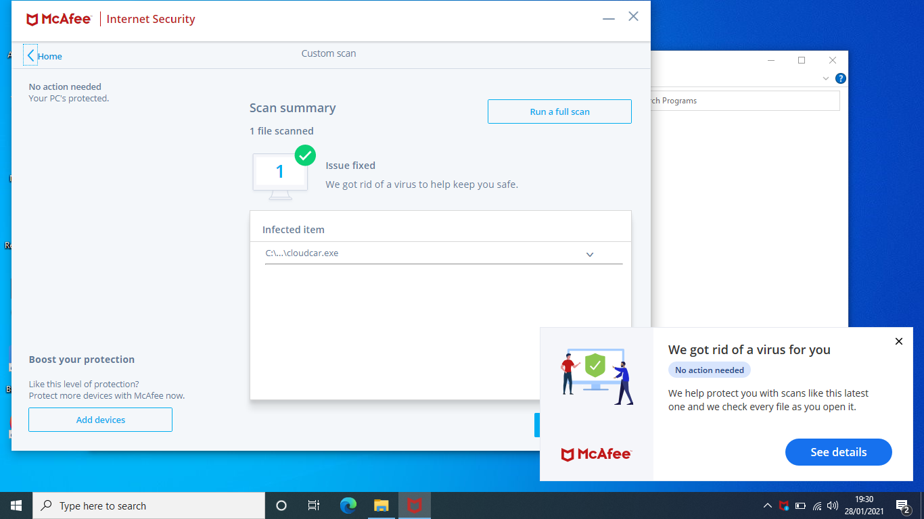Dismiss the McAfee virus notification popup
Screen dimensions: 924x519
(899, 341)
